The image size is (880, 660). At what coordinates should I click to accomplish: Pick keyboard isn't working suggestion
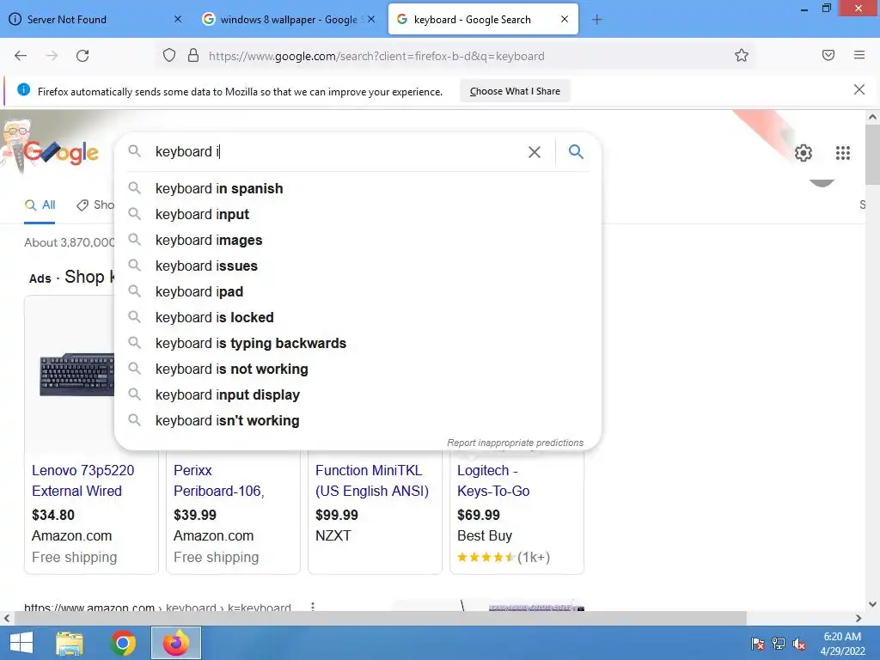[357, 421]
